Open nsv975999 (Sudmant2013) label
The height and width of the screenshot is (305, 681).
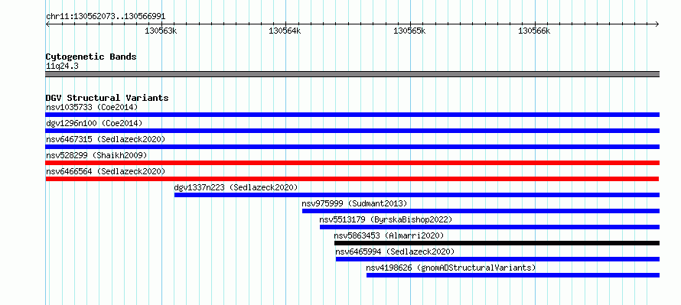(x=354, y=203)
